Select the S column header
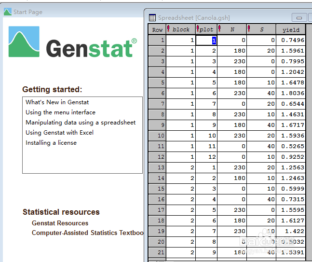The width and height of the screenshot is (312, 262). pyautogui.click(x=261, y=29)
